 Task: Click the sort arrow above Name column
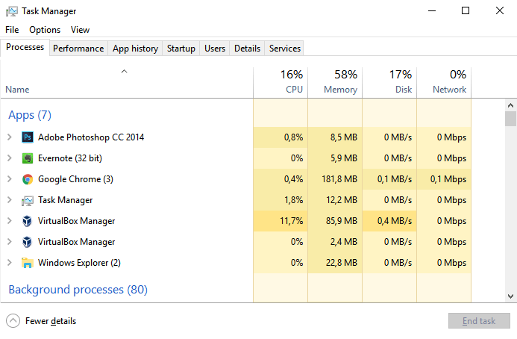coord(124,71)
